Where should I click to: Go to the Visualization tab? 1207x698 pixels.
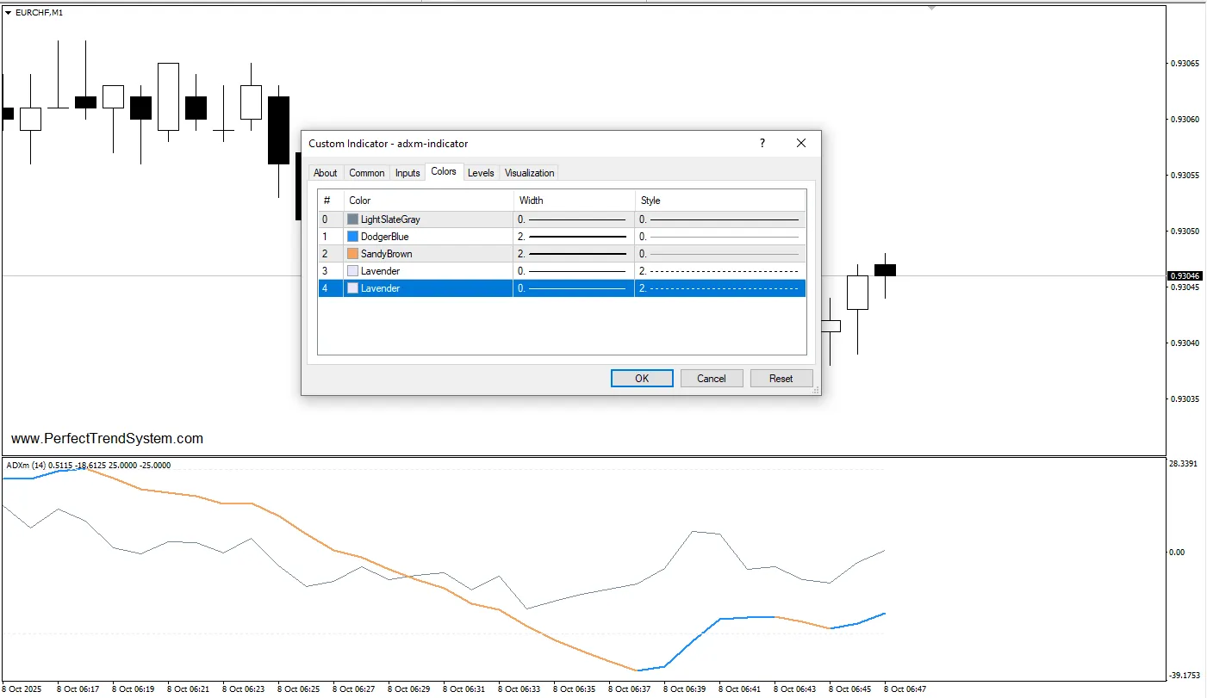(x=529, y=173)
